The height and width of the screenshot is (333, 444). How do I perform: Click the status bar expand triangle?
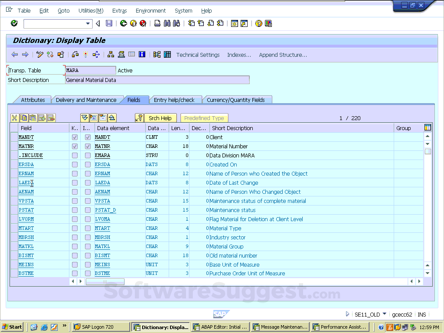pyautogui.click(x=347, y=314)
